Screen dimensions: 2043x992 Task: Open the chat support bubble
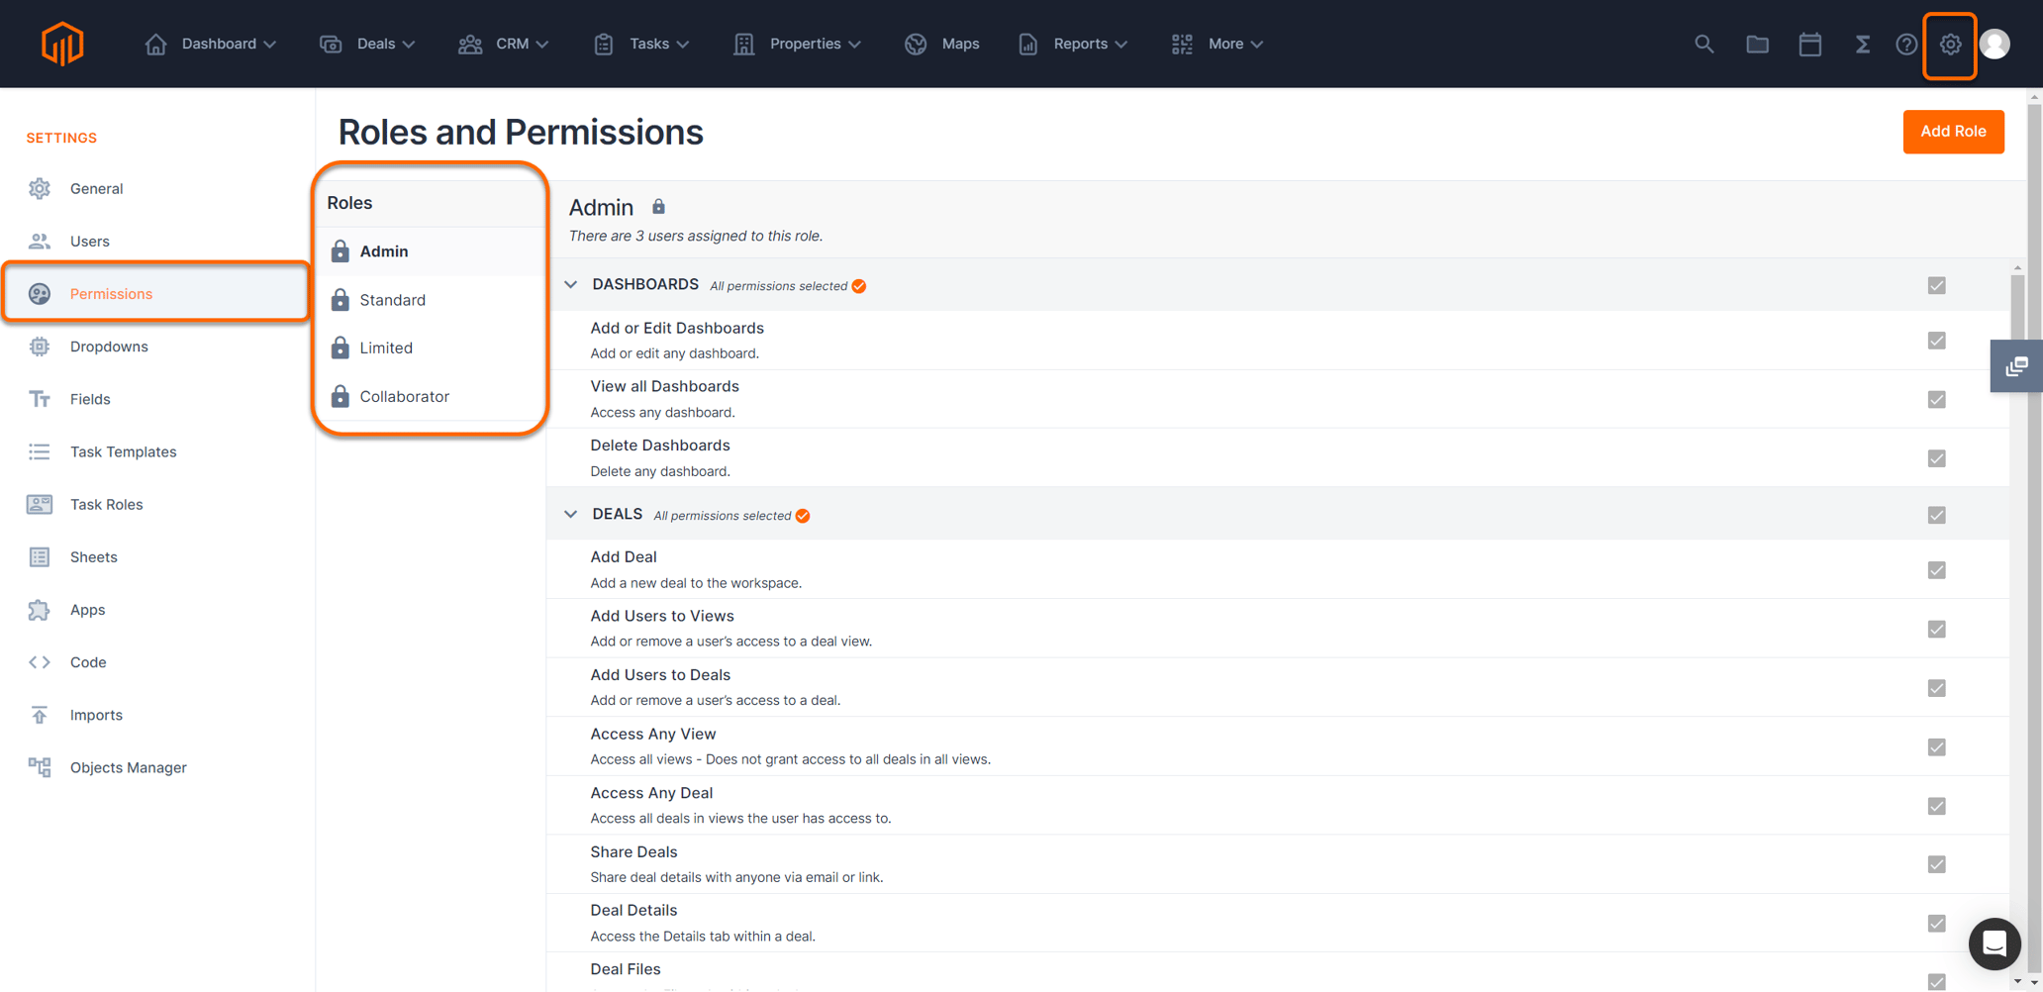1994,943
